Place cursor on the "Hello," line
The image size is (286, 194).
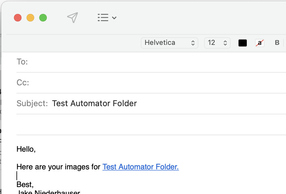(26, 149)
